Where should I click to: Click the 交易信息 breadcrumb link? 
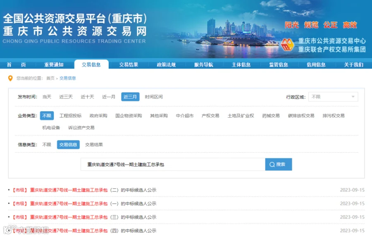[68, 78]
